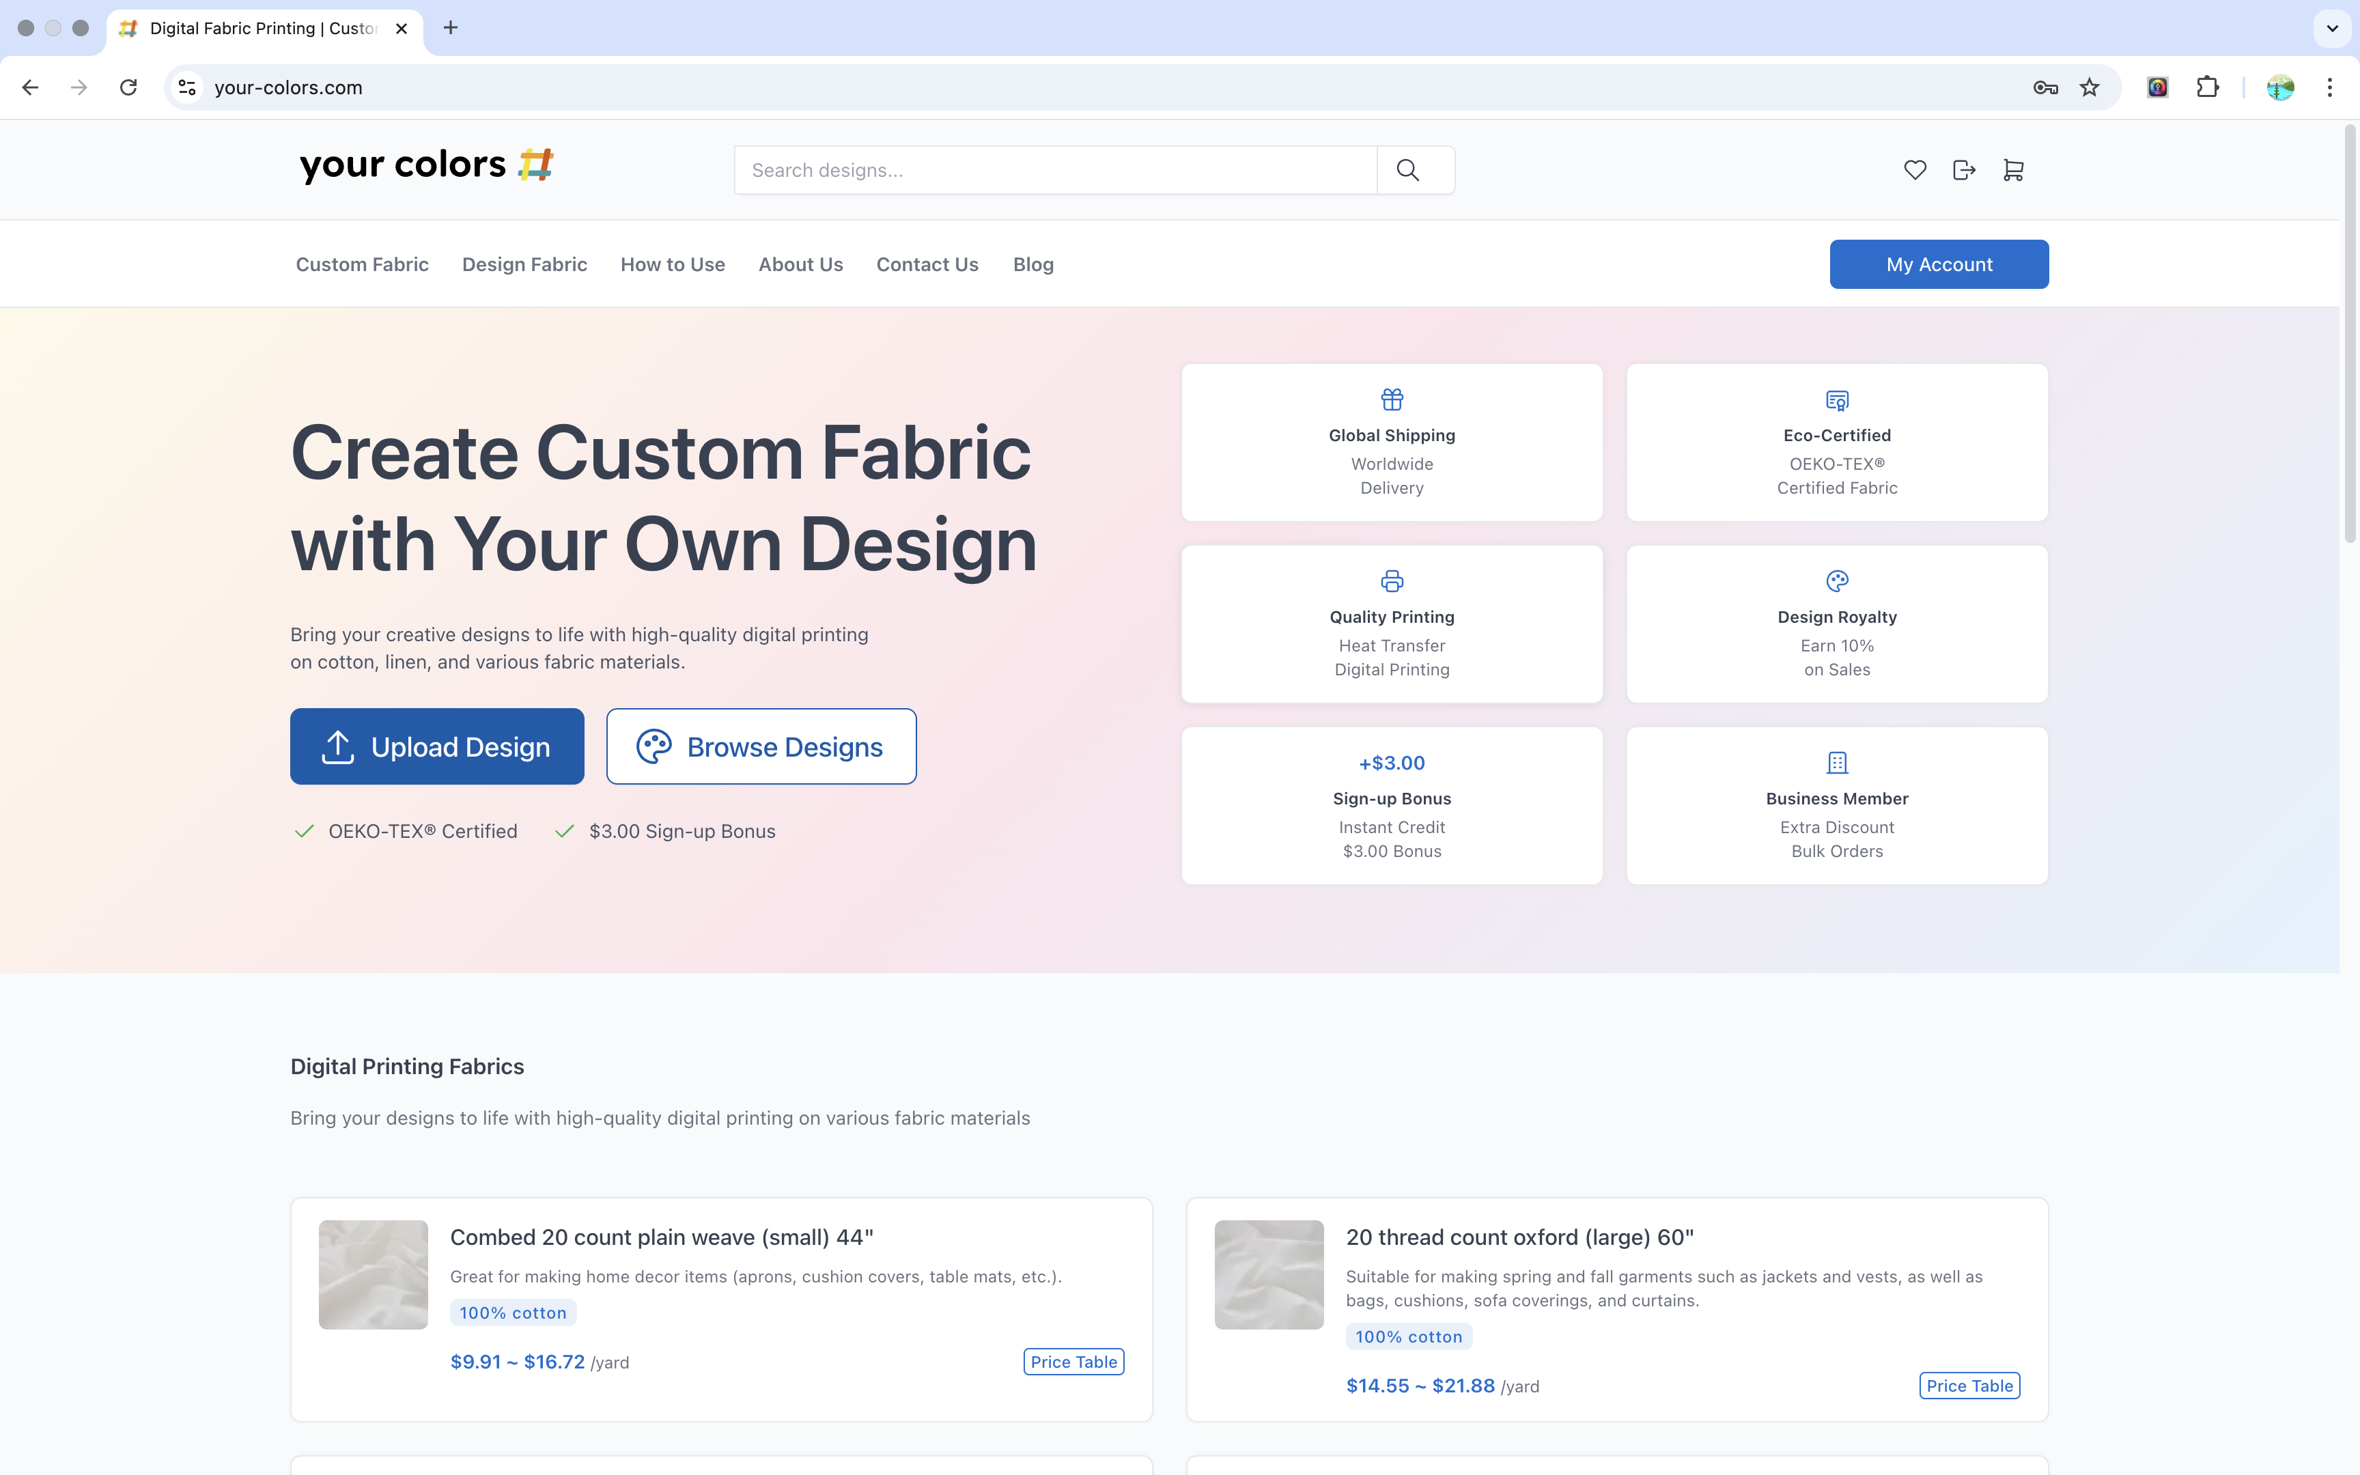
Task: Open the Blog nav link
Action: tap(1032, 264)
